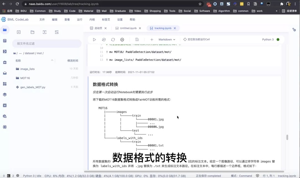Close the tracking.ipynb tab
The width and height of the screenshot is (300, 178).
pyautogui.click(x=175, y=28)
